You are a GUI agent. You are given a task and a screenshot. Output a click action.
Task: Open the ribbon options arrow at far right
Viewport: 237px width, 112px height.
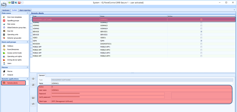[x=234, y=10]
